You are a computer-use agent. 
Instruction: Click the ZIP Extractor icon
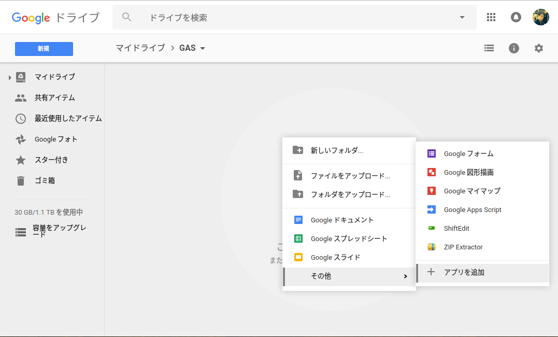[431, 247]
